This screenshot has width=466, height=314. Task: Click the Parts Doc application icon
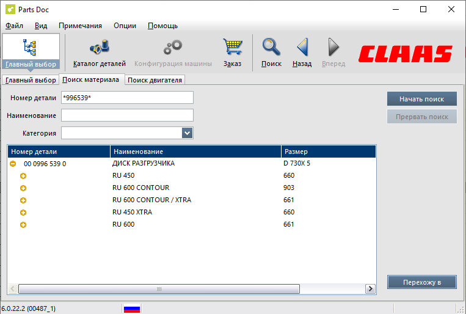[x=10, y=10]
